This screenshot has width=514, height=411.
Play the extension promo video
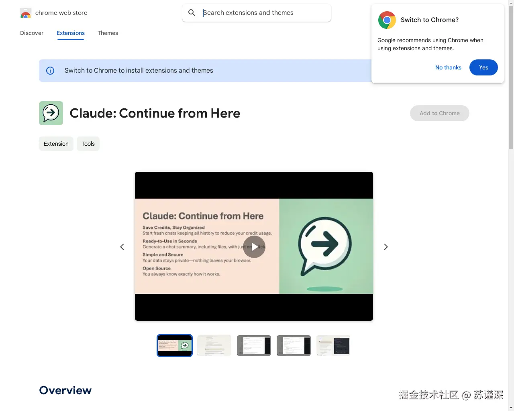[254, 246]
